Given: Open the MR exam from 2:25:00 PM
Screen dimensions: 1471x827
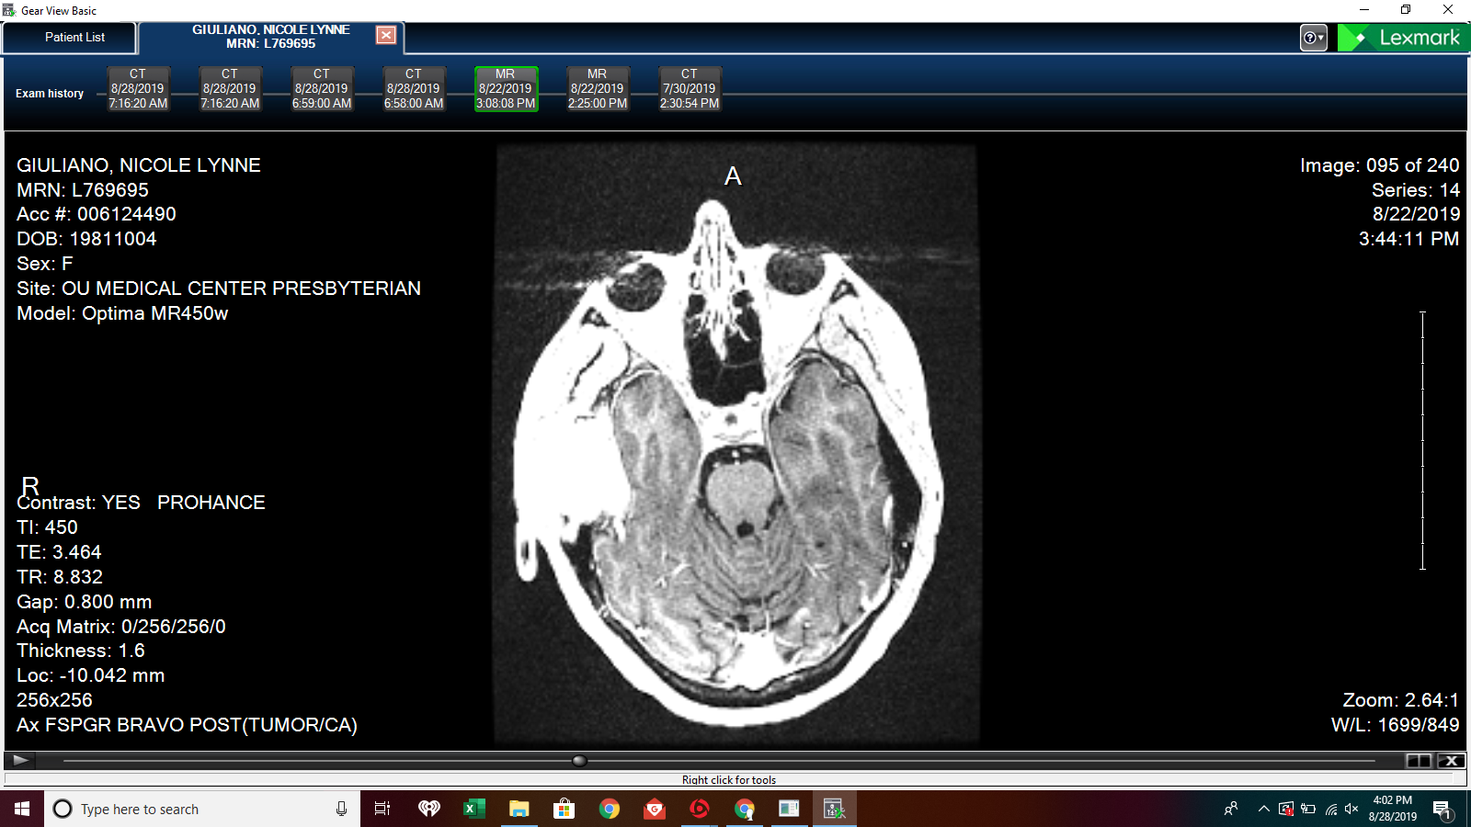Looking at the screenshot, I should pos(598,89).
